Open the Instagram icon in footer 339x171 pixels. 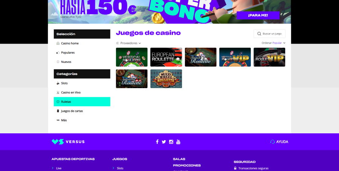click(x=171, y=142)
